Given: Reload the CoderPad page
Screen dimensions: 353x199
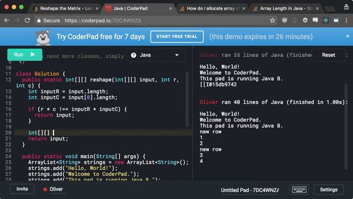Looking at the screenshot, I should coord(27,20).
